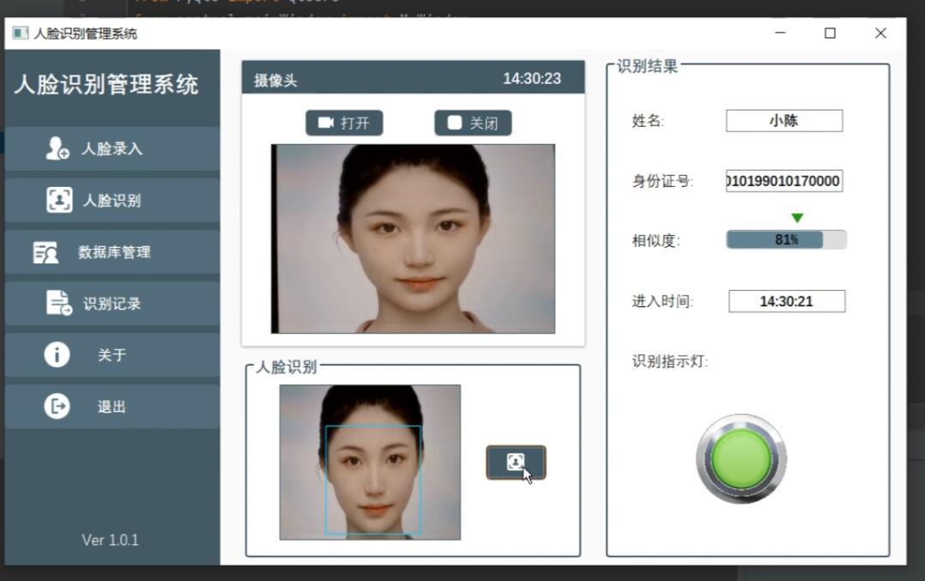This screenshot has width=925, height=581.
Task: Click the 关于 info circle icon
Action: pos(57,354)
